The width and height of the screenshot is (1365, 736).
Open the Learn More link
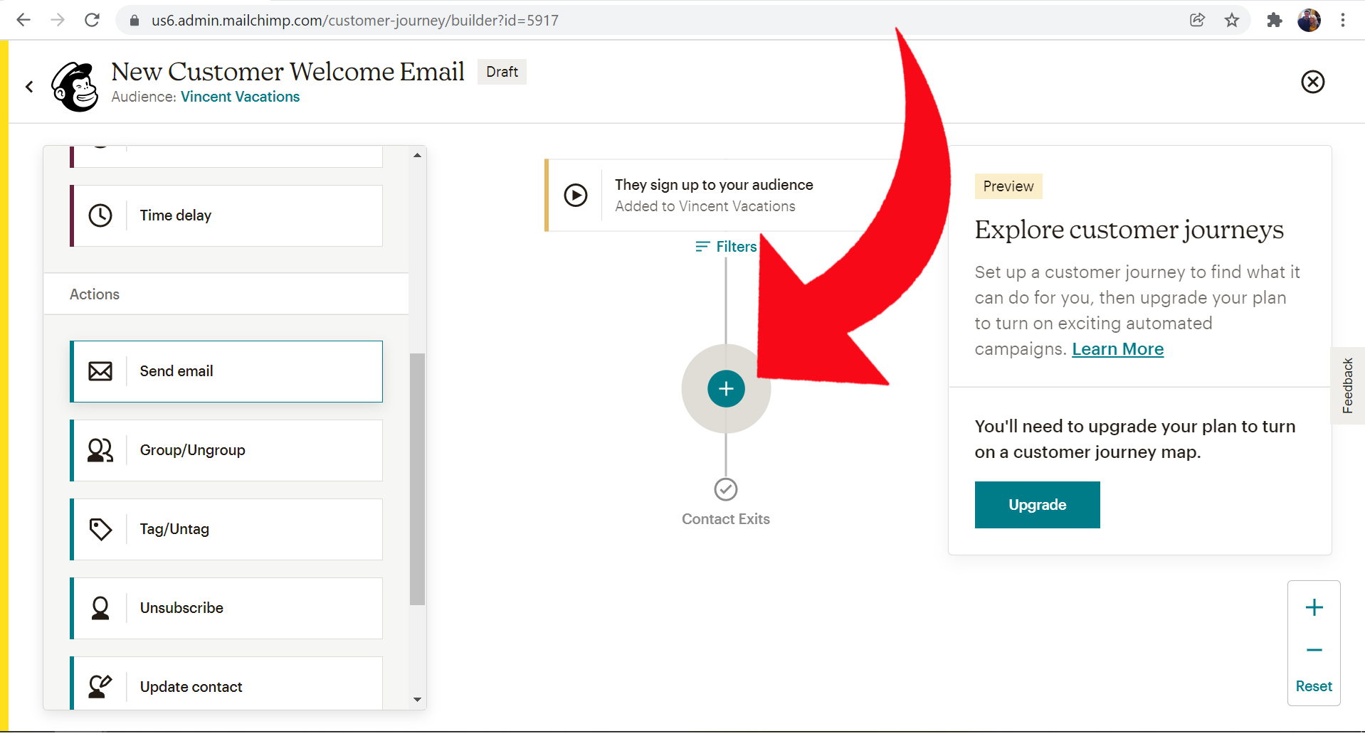point(1117,349)
